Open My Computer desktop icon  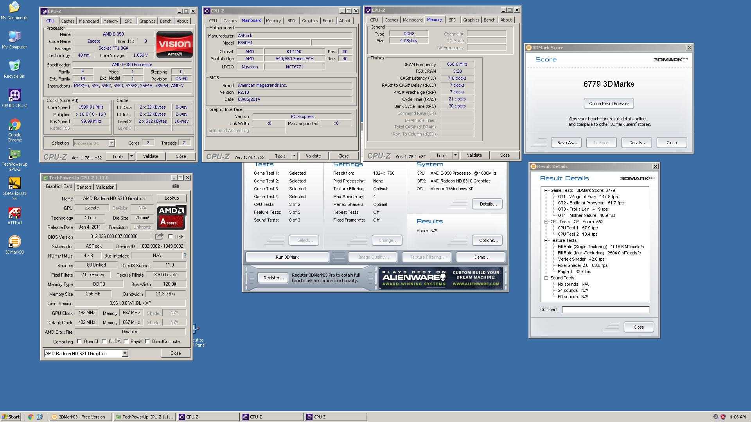(x=14, y=40)
